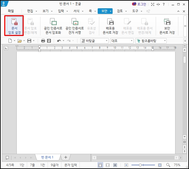The height and width of the screenshot is (169, 189).
Task: Click the next page double-arrow button
Action: coord(184,151)
